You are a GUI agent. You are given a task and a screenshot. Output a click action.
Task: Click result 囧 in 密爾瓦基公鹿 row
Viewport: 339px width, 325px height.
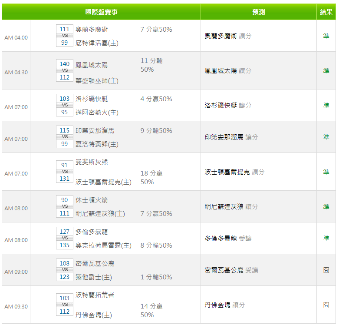pyautogui.click(x=326, y=270)
